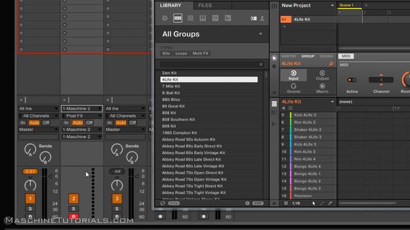
Task: Click the factory content selector icon
Action: tap(254, 19)
